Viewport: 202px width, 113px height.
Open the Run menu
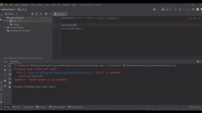[47, 5]
